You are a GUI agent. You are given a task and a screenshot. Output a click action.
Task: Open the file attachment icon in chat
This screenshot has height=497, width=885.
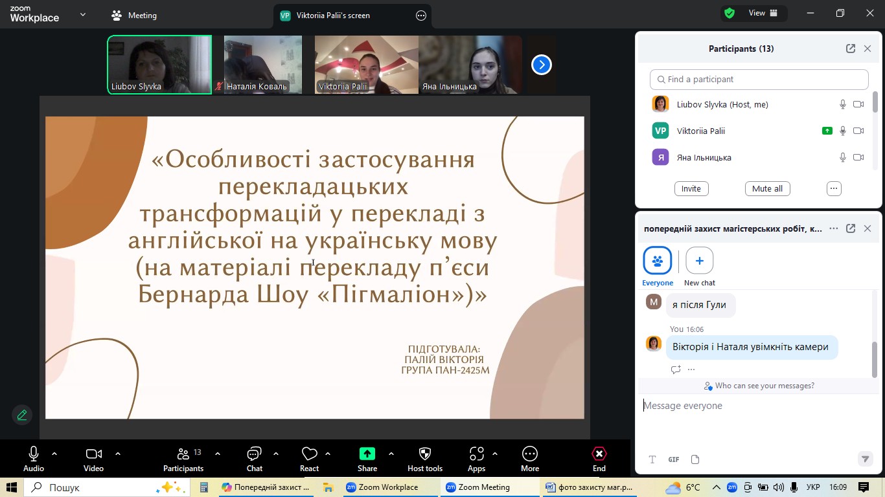695,459
